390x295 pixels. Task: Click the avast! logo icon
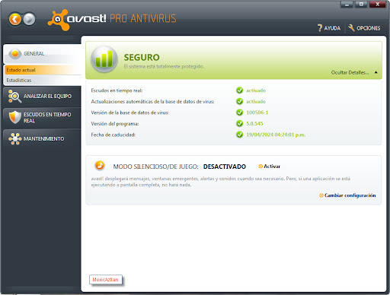(58, 20)
